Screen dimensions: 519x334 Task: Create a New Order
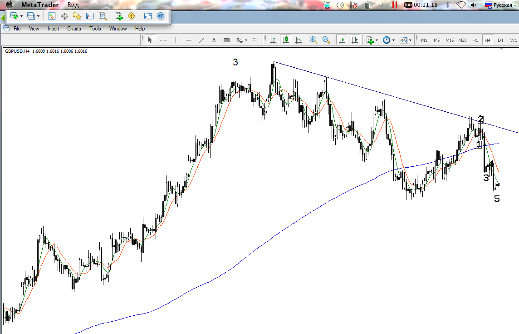[119, 16]
